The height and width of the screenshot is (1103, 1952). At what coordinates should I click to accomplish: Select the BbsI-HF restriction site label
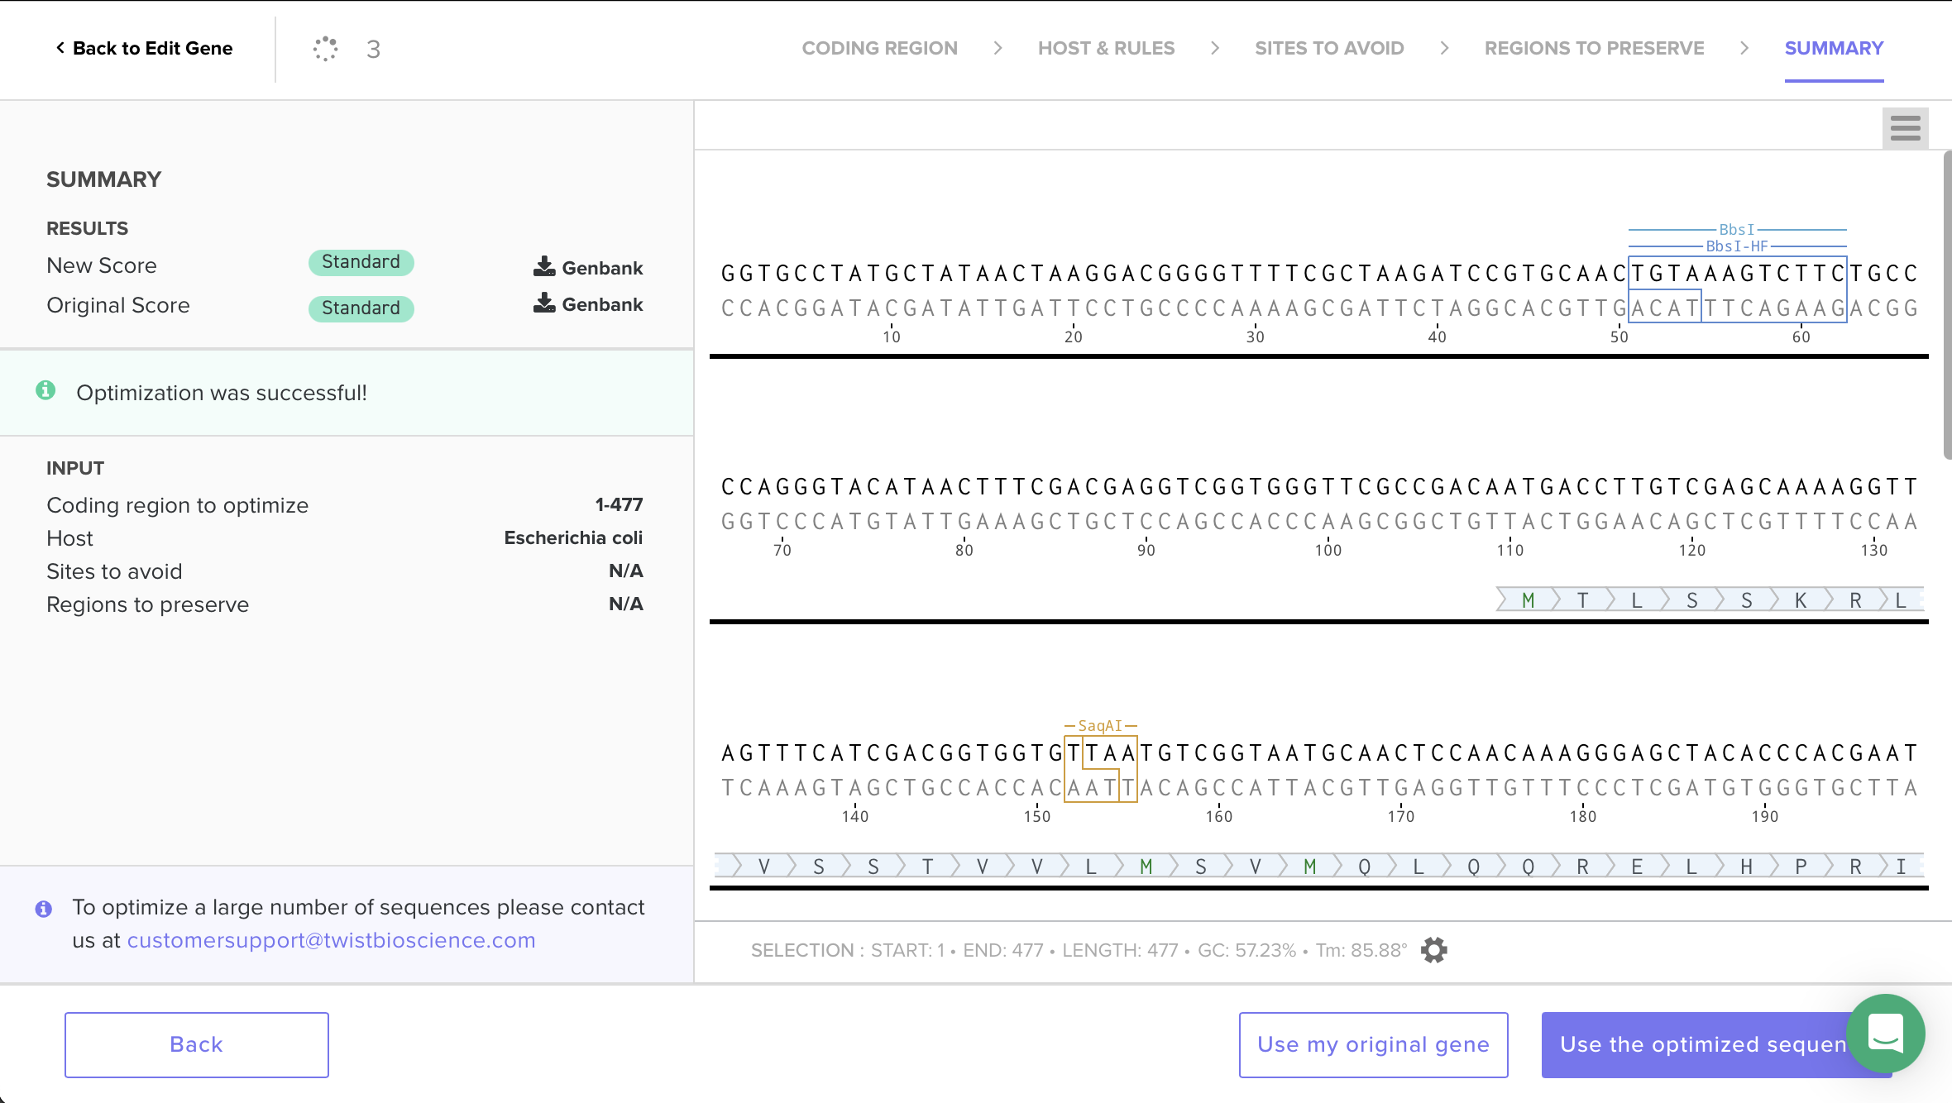tap(1736, 246)
